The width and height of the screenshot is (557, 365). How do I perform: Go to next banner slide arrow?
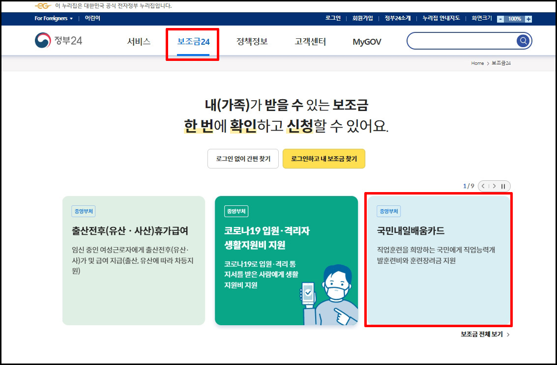coord(494,186)
